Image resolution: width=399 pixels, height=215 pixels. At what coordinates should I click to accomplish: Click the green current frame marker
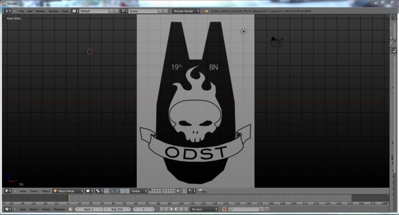69,198
